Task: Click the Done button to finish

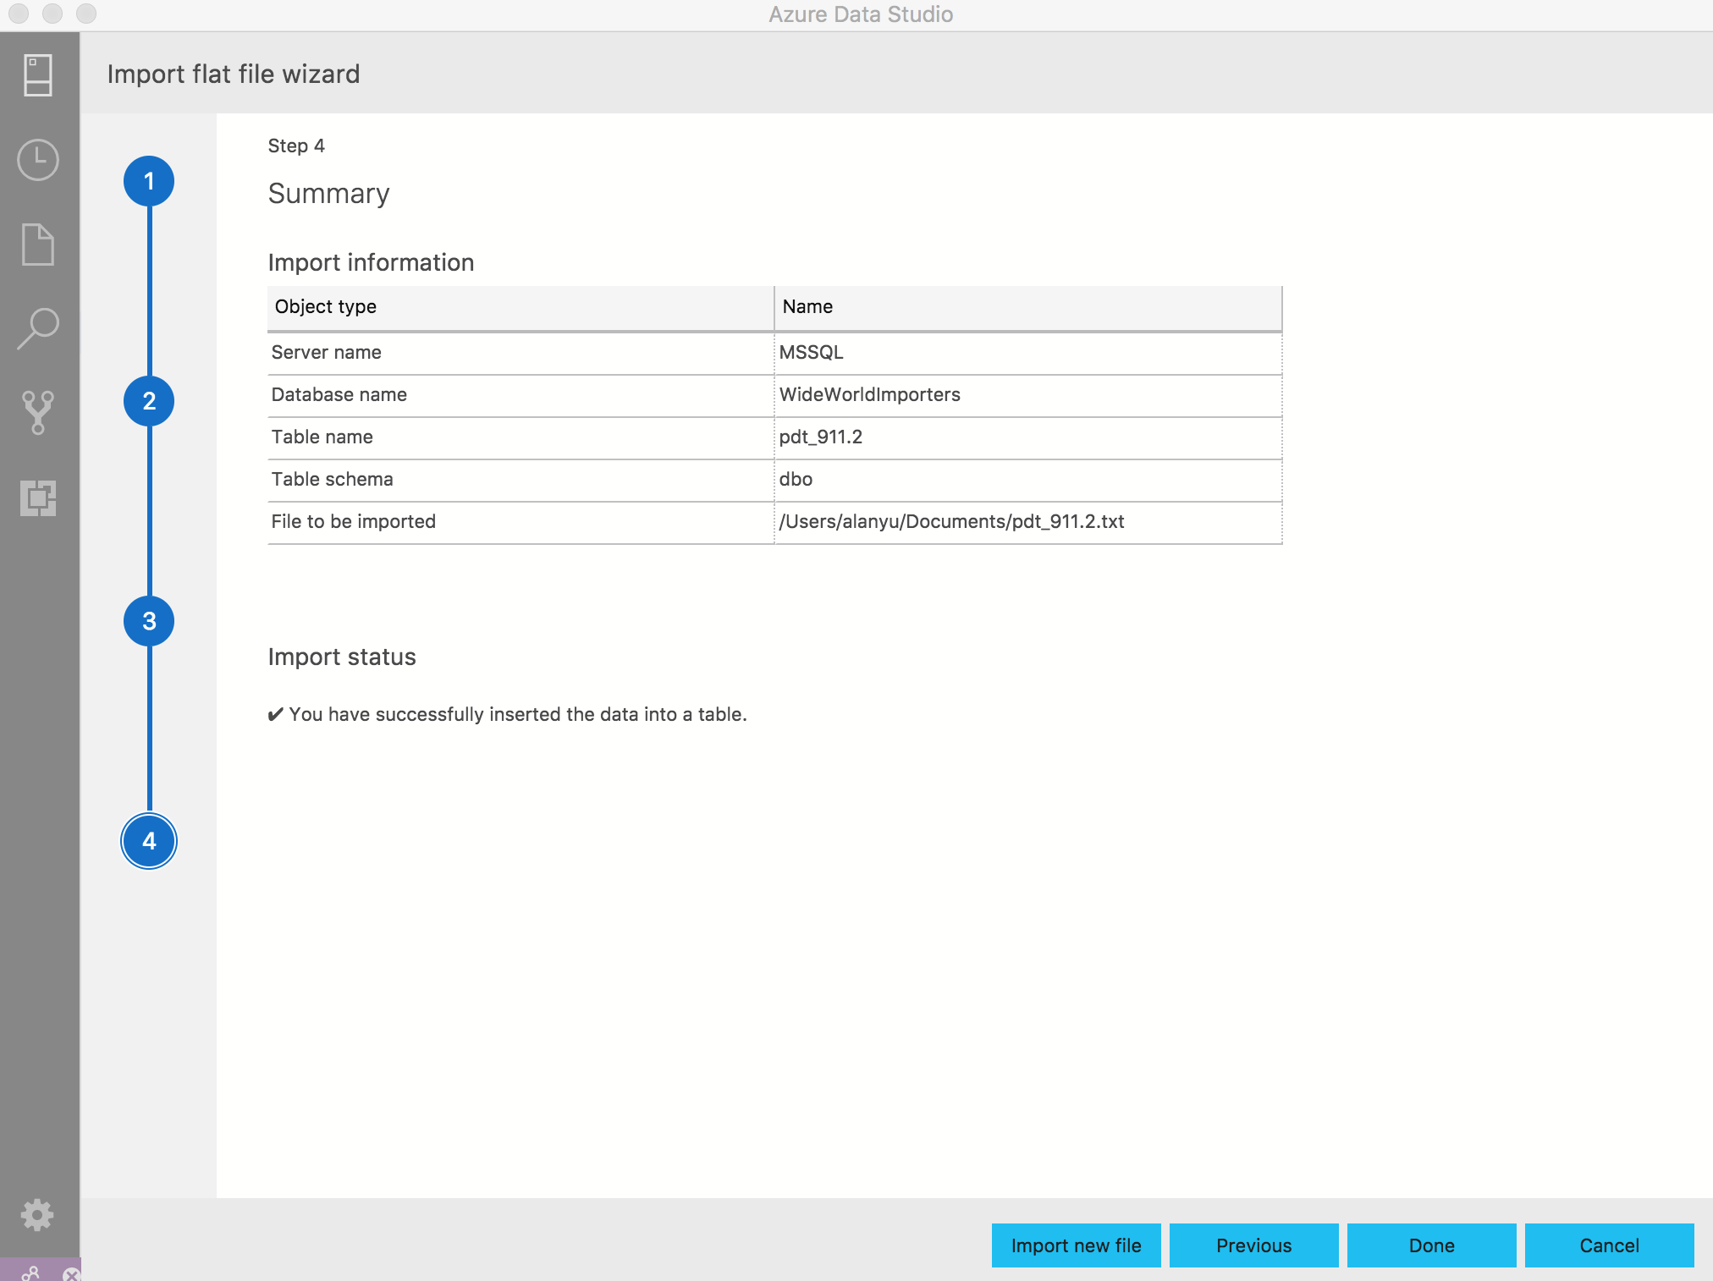Action: (x=1429, y=1243)
